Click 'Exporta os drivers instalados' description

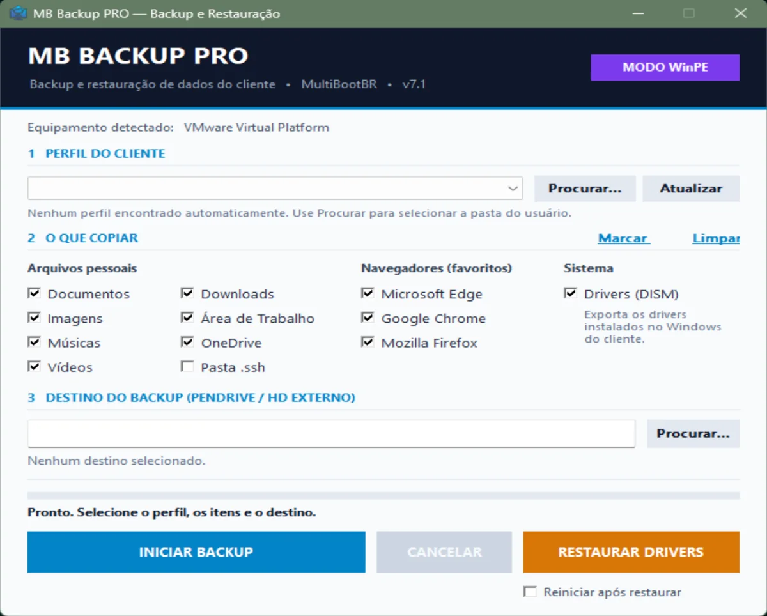653,327
